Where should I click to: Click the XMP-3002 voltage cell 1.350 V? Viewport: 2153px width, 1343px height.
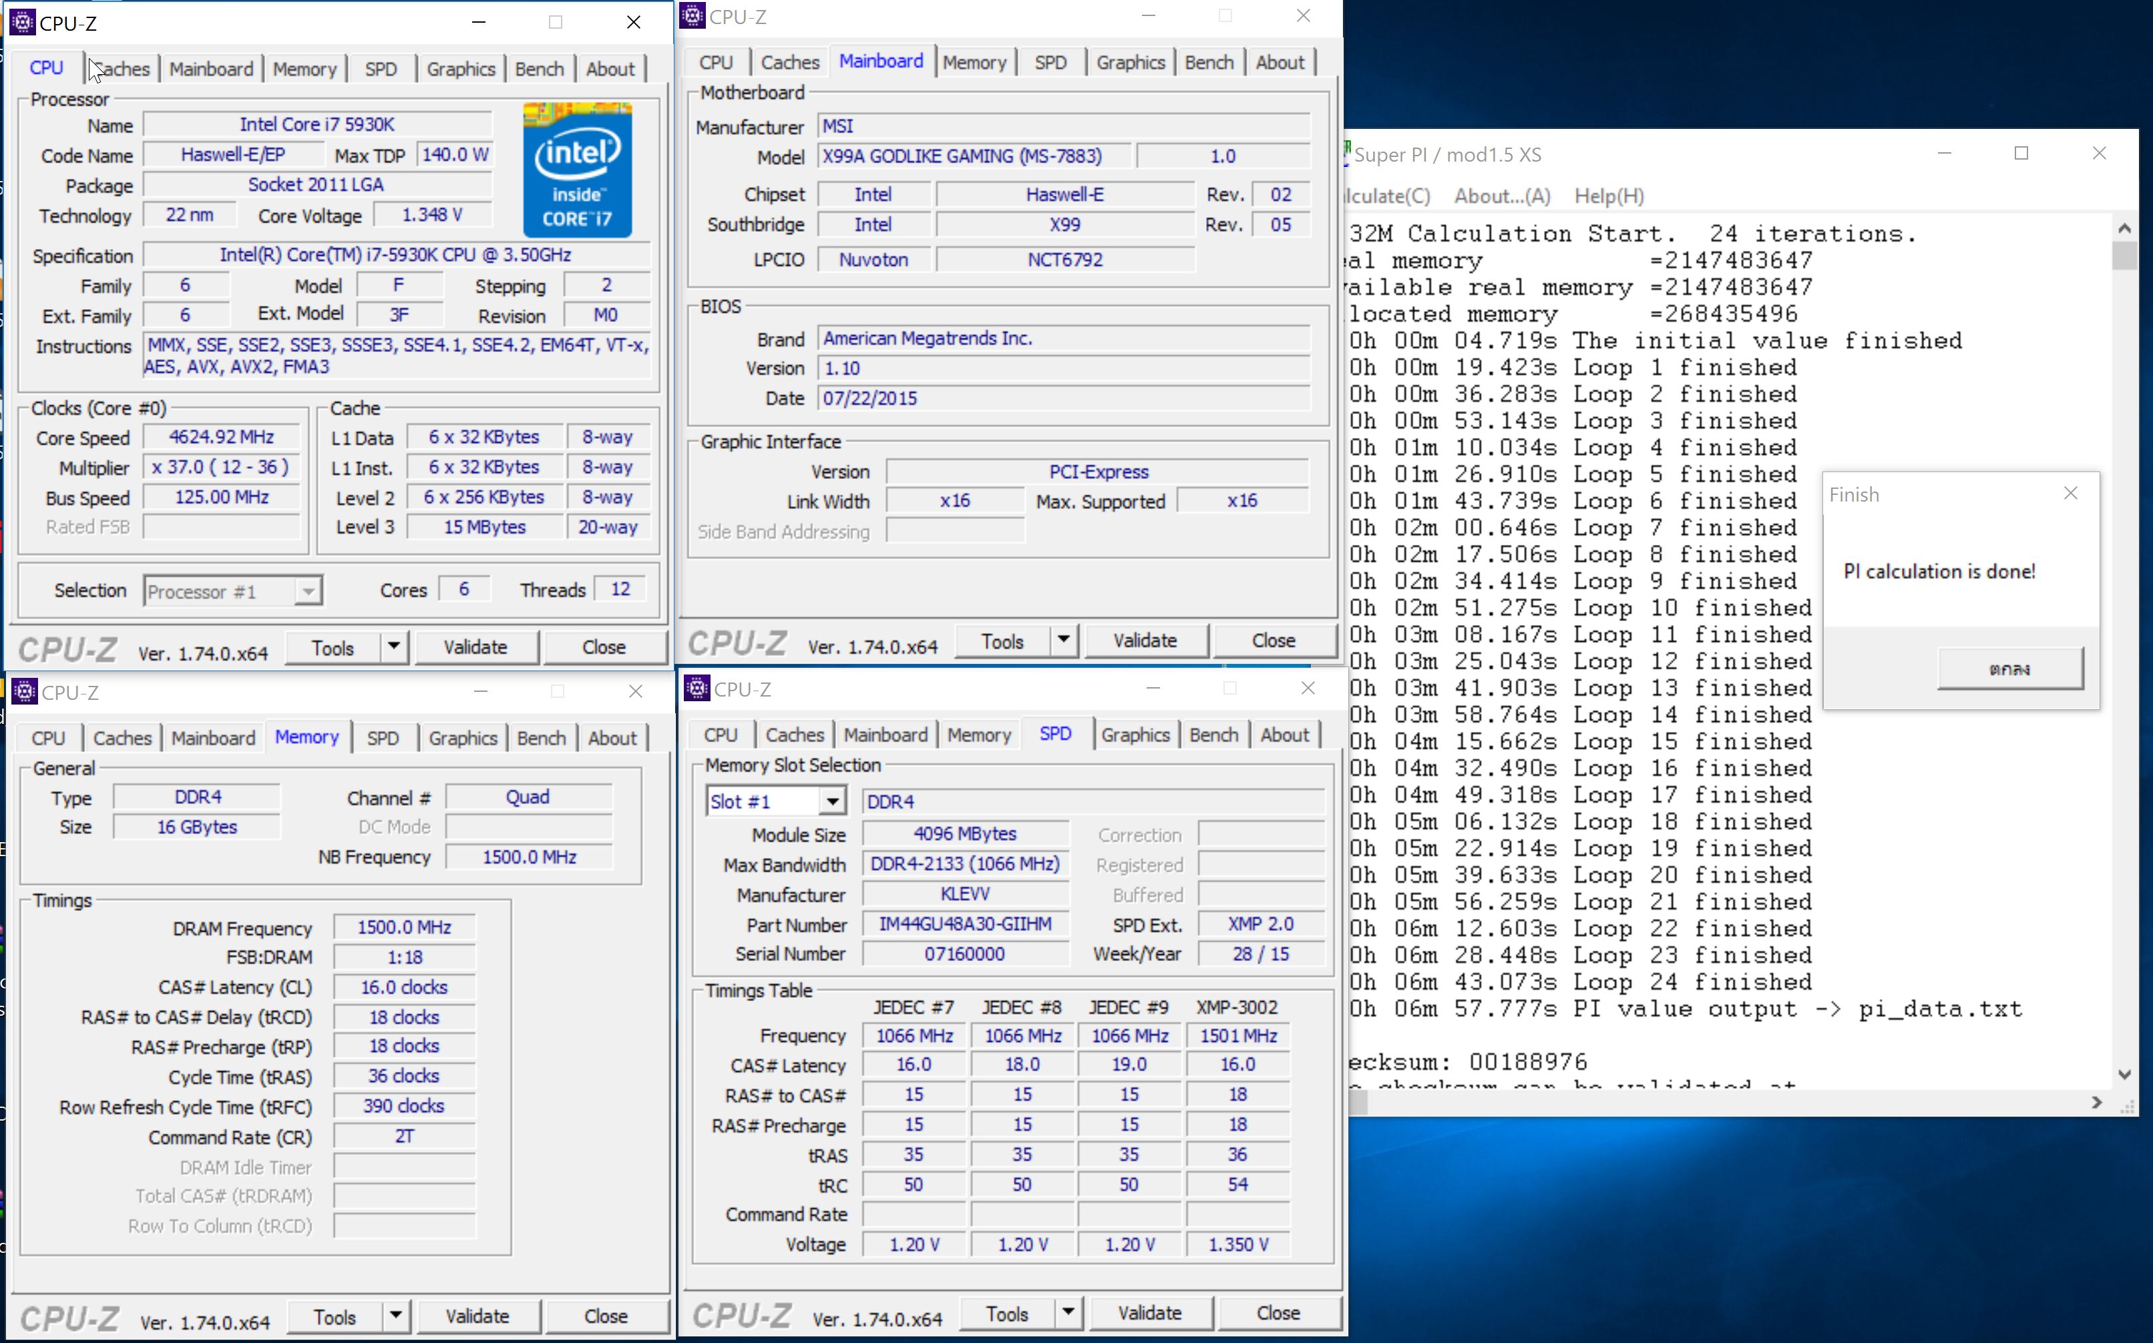point(1238,1244)
